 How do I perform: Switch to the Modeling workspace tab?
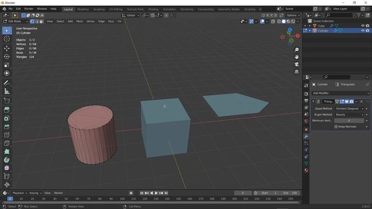tap(83, 9)
